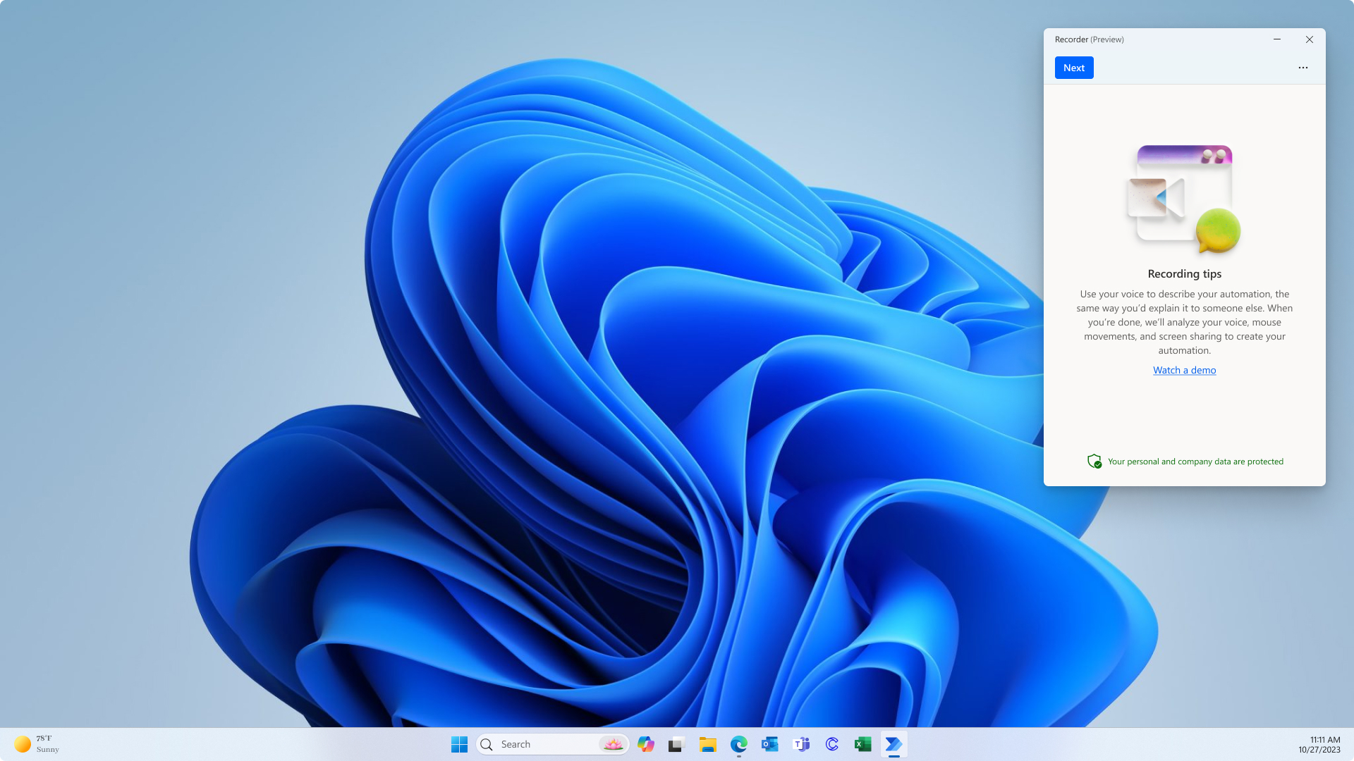Click the weather widget showing 78°F
Image resolution: width=1354 pixels, height=761 pixels.
[x=37, y=743]
